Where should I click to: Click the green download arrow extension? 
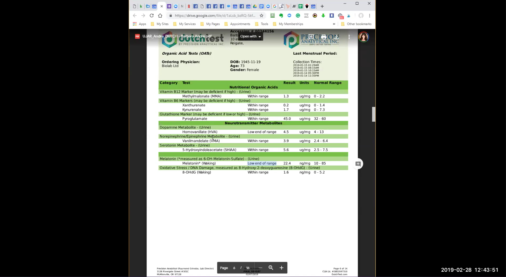[x=323, y=16]
